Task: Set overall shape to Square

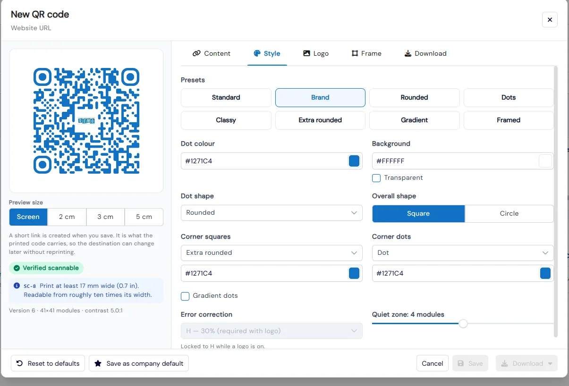Action: click(418, 213)
